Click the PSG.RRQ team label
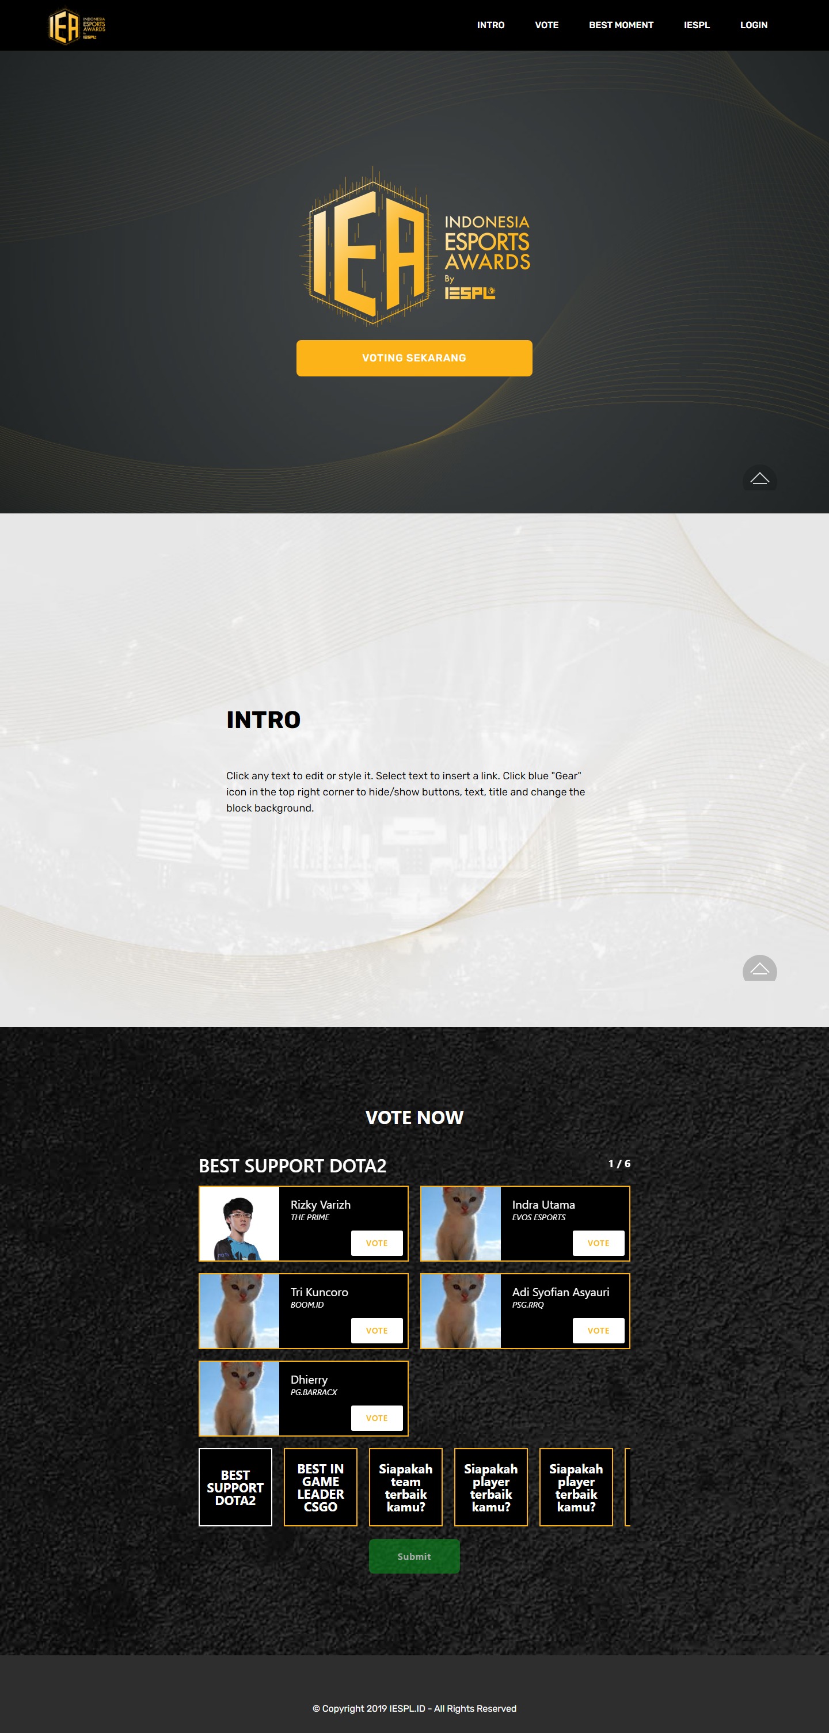Viewport: 829px width, 1733px height. [x=527, y=1305]
